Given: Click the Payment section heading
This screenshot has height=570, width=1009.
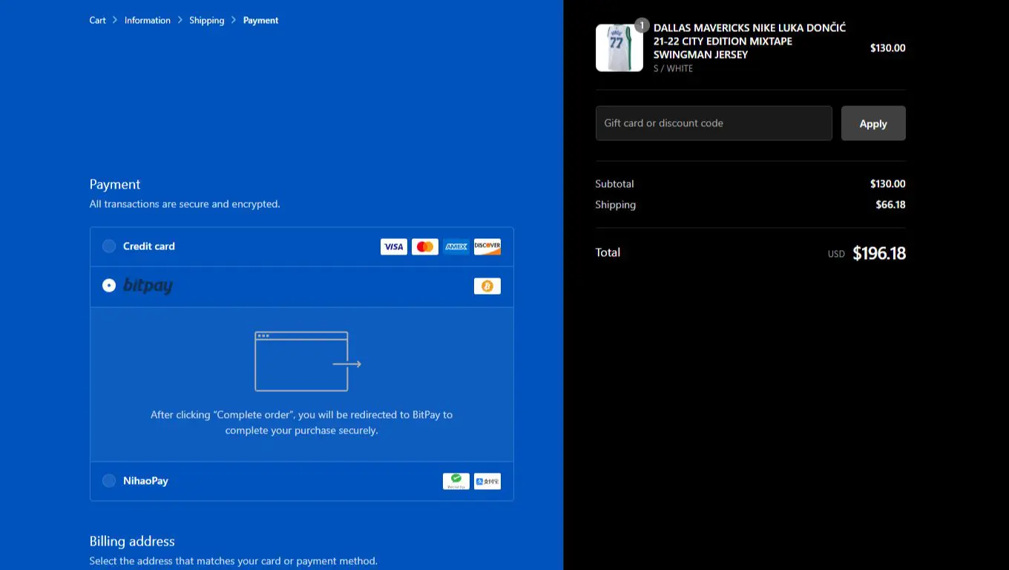Looking at the screenshot, I should (115, 184).
